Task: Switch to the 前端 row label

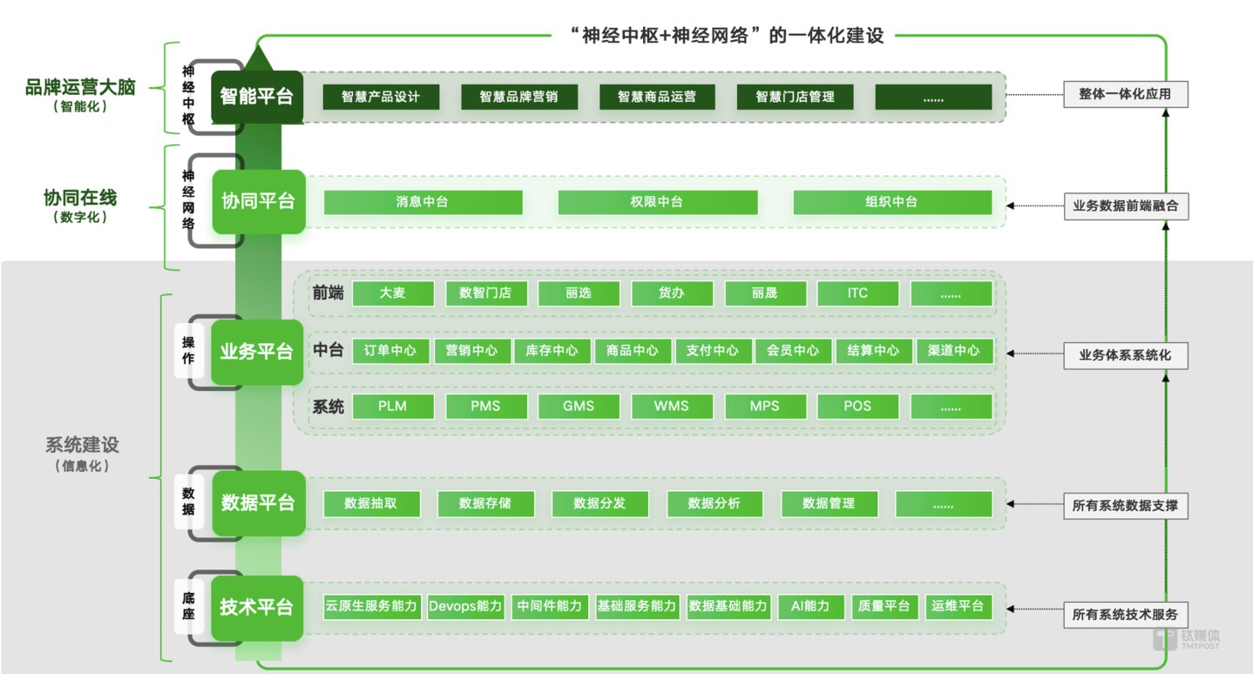Action: (x=327, y=293)
